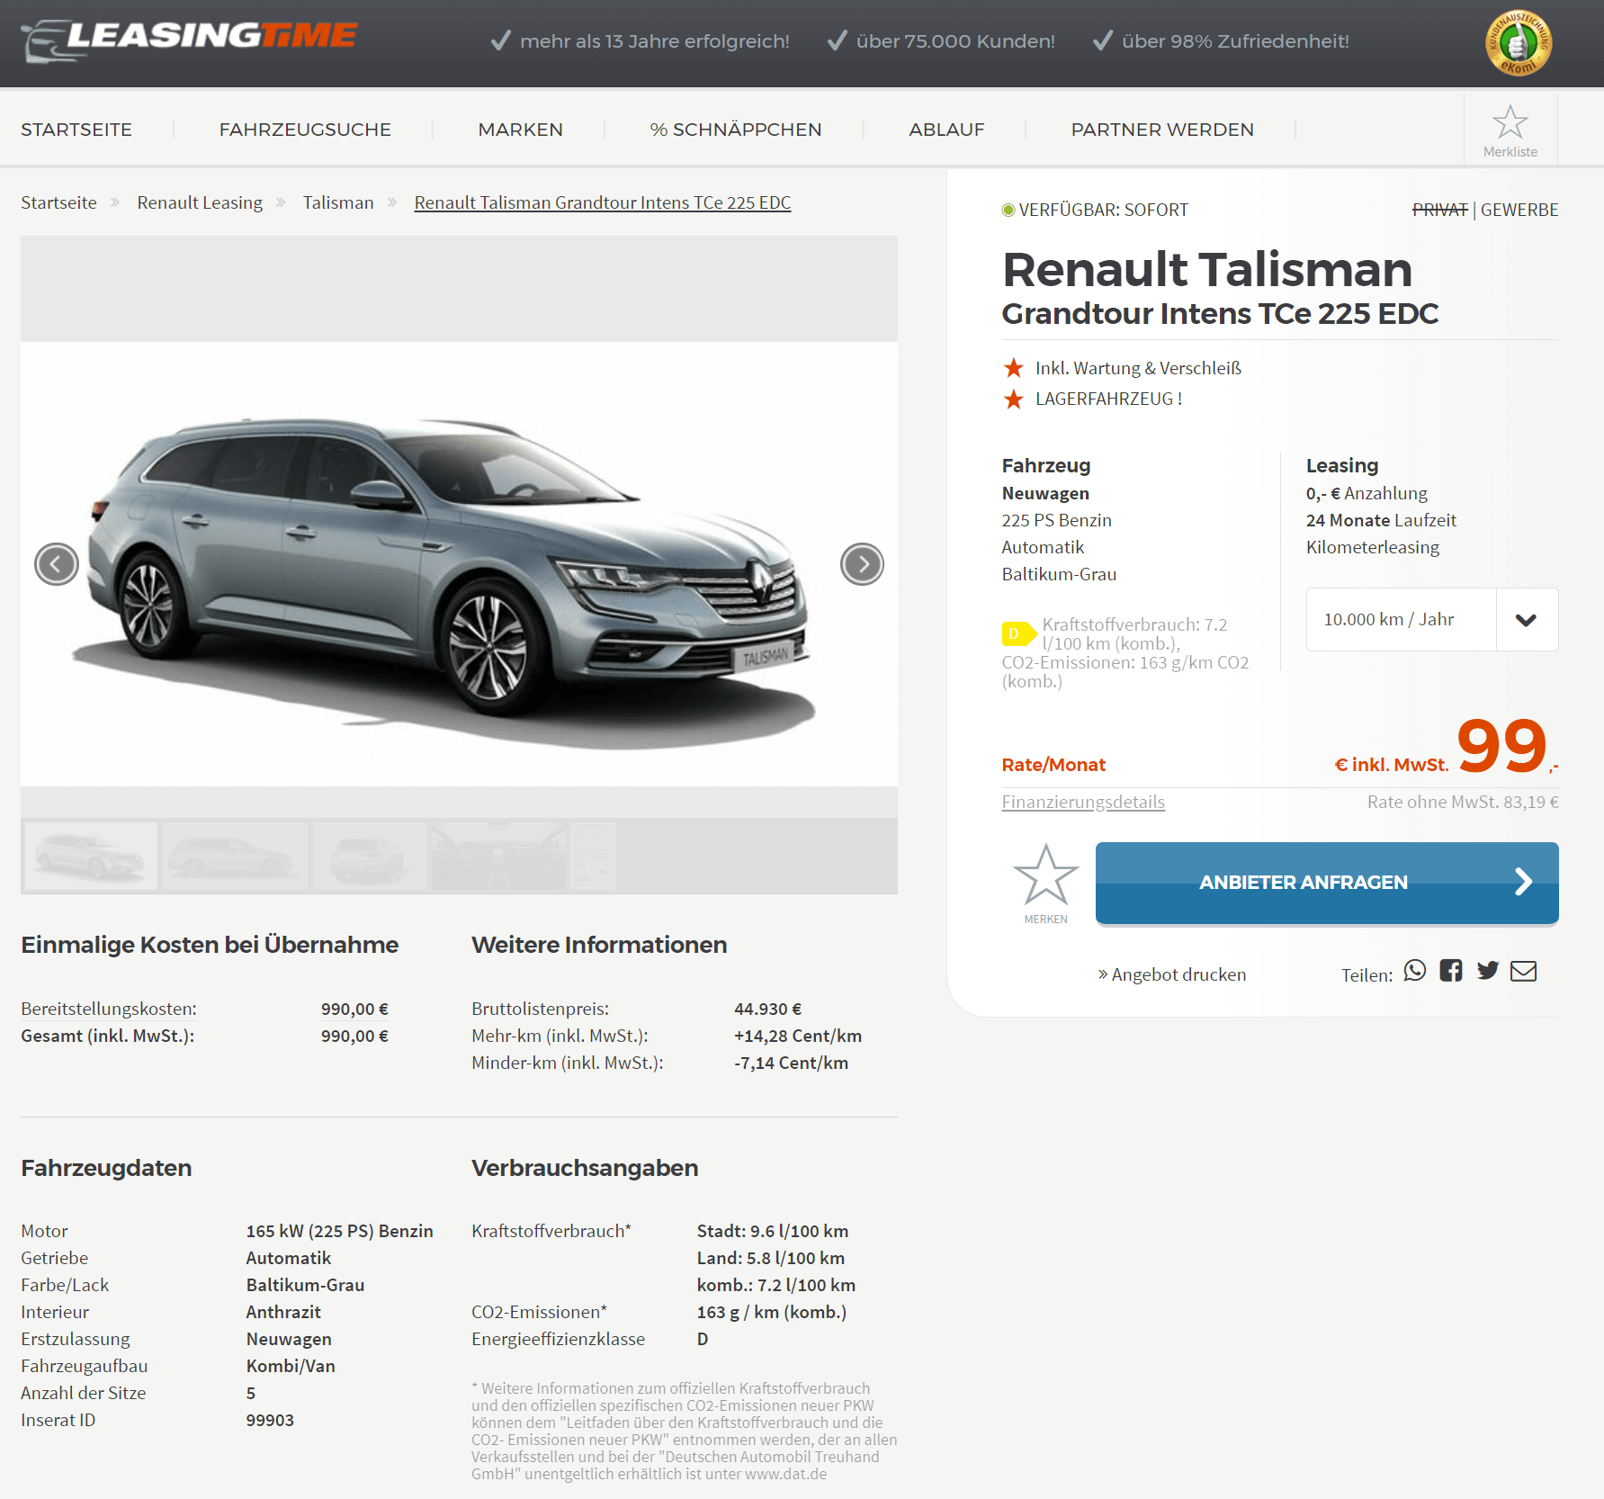The width and height of the screenshot is (1604, 1499).
Task: Click Renault Talisman Grandtour Intens breadcrumb
Action: pos(603,202)
